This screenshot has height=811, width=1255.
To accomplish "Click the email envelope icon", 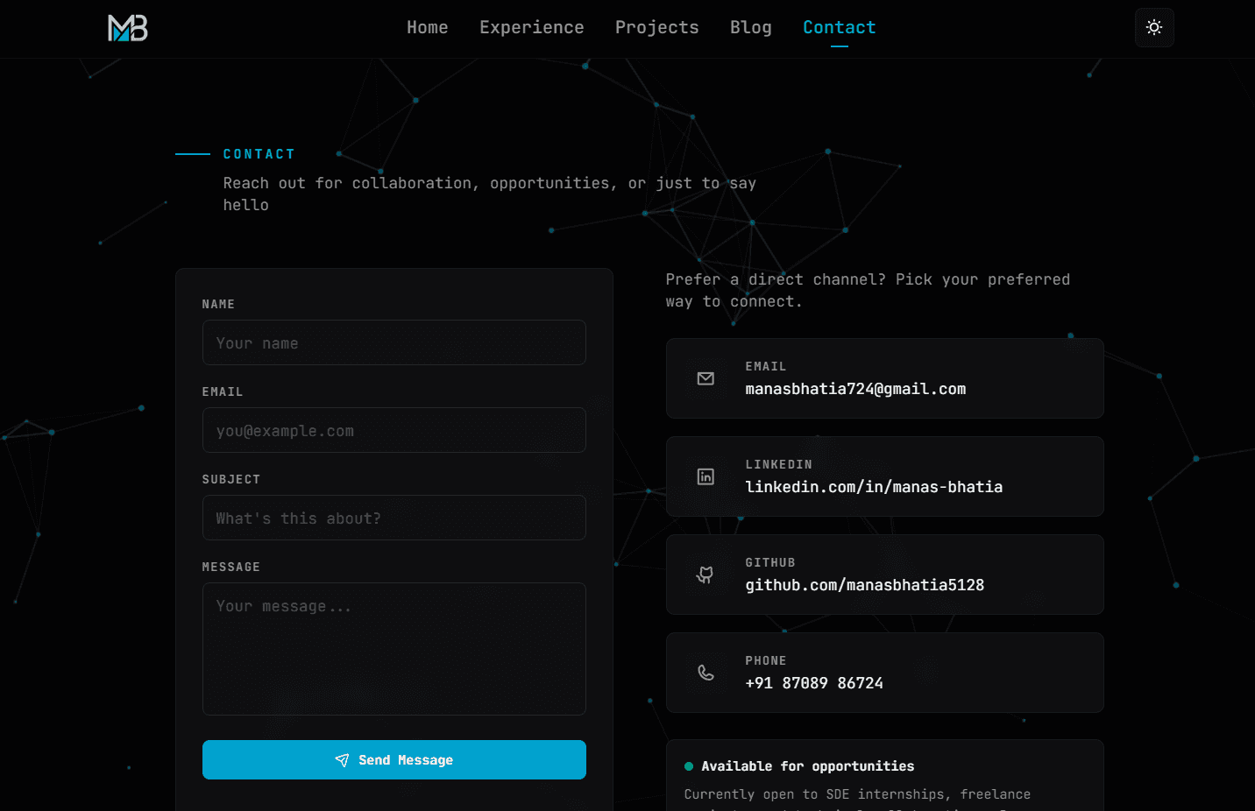I will tap(705, 378).
